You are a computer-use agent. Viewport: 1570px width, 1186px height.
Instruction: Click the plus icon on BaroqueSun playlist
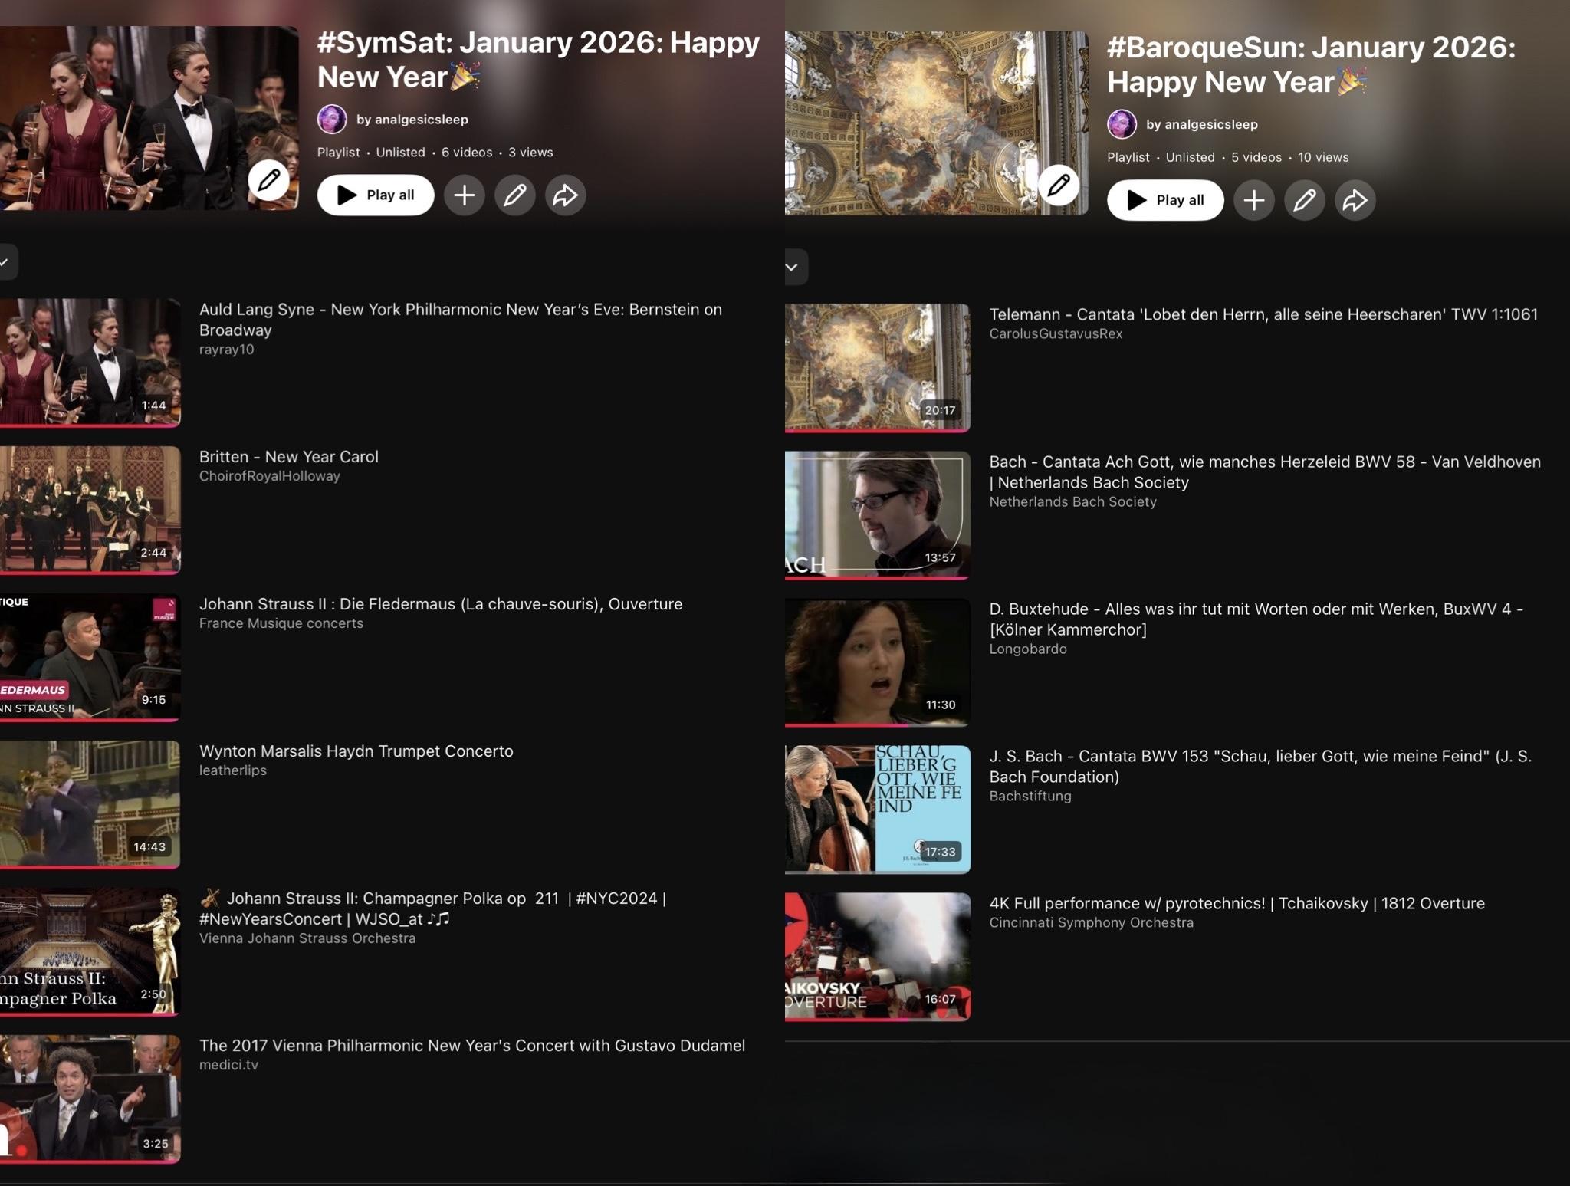point(1253,200)
